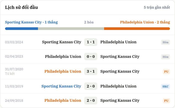This screenshot has height=108, width=175.
Task: Select the 'Sporting Kansas City · 1 thắng' label
Action: [31, 22]
